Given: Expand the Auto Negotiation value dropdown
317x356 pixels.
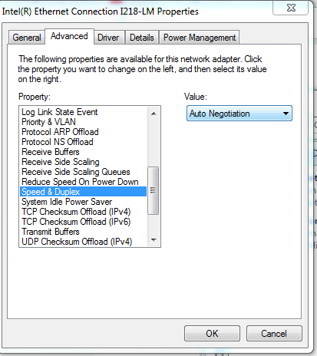Looking at the screenshot, I should (239, 114).
